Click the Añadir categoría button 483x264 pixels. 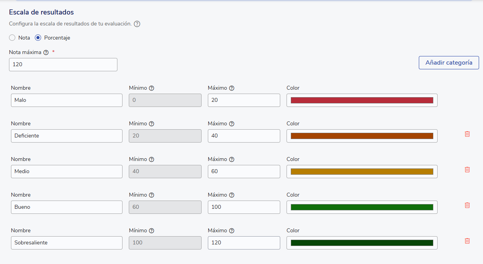[x=449, y=63]
